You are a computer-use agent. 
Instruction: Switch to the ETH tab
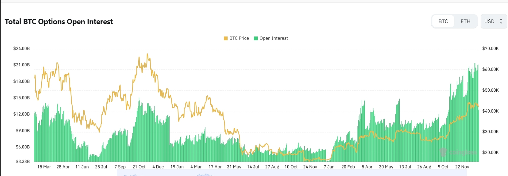pyautogui.click(x=465, y=21)
